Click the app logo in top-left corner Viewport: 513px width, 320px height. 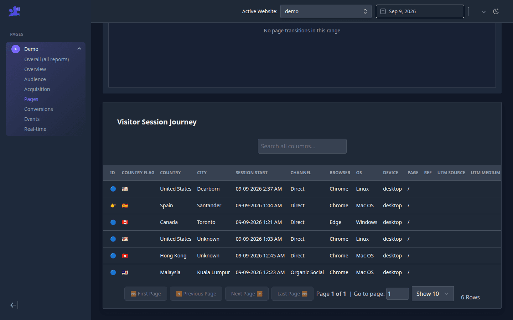[14, 11]
